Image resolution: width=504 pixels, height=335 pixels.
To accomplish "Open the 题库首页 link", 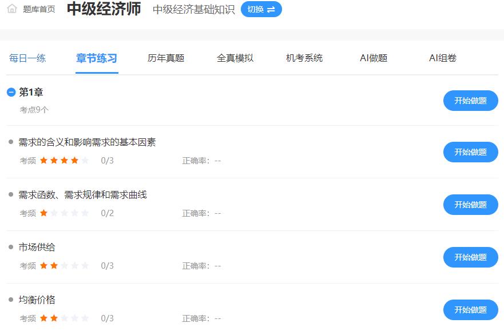I will tap(39, 9).
